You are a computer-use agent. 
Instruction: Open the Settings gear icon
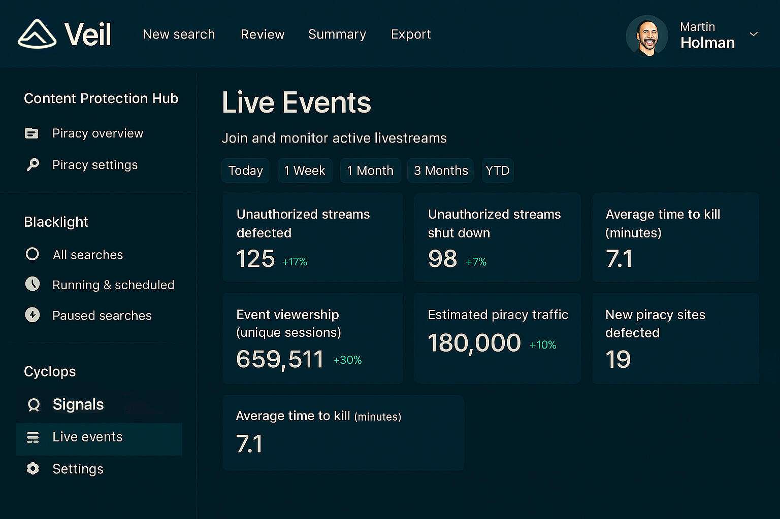[x=33, y=469]
